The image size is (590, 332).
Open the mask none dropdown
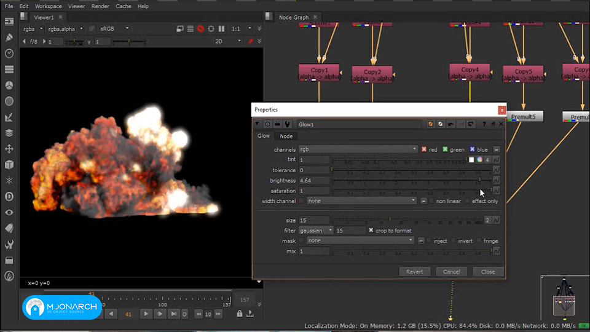[x=361, y=240]
